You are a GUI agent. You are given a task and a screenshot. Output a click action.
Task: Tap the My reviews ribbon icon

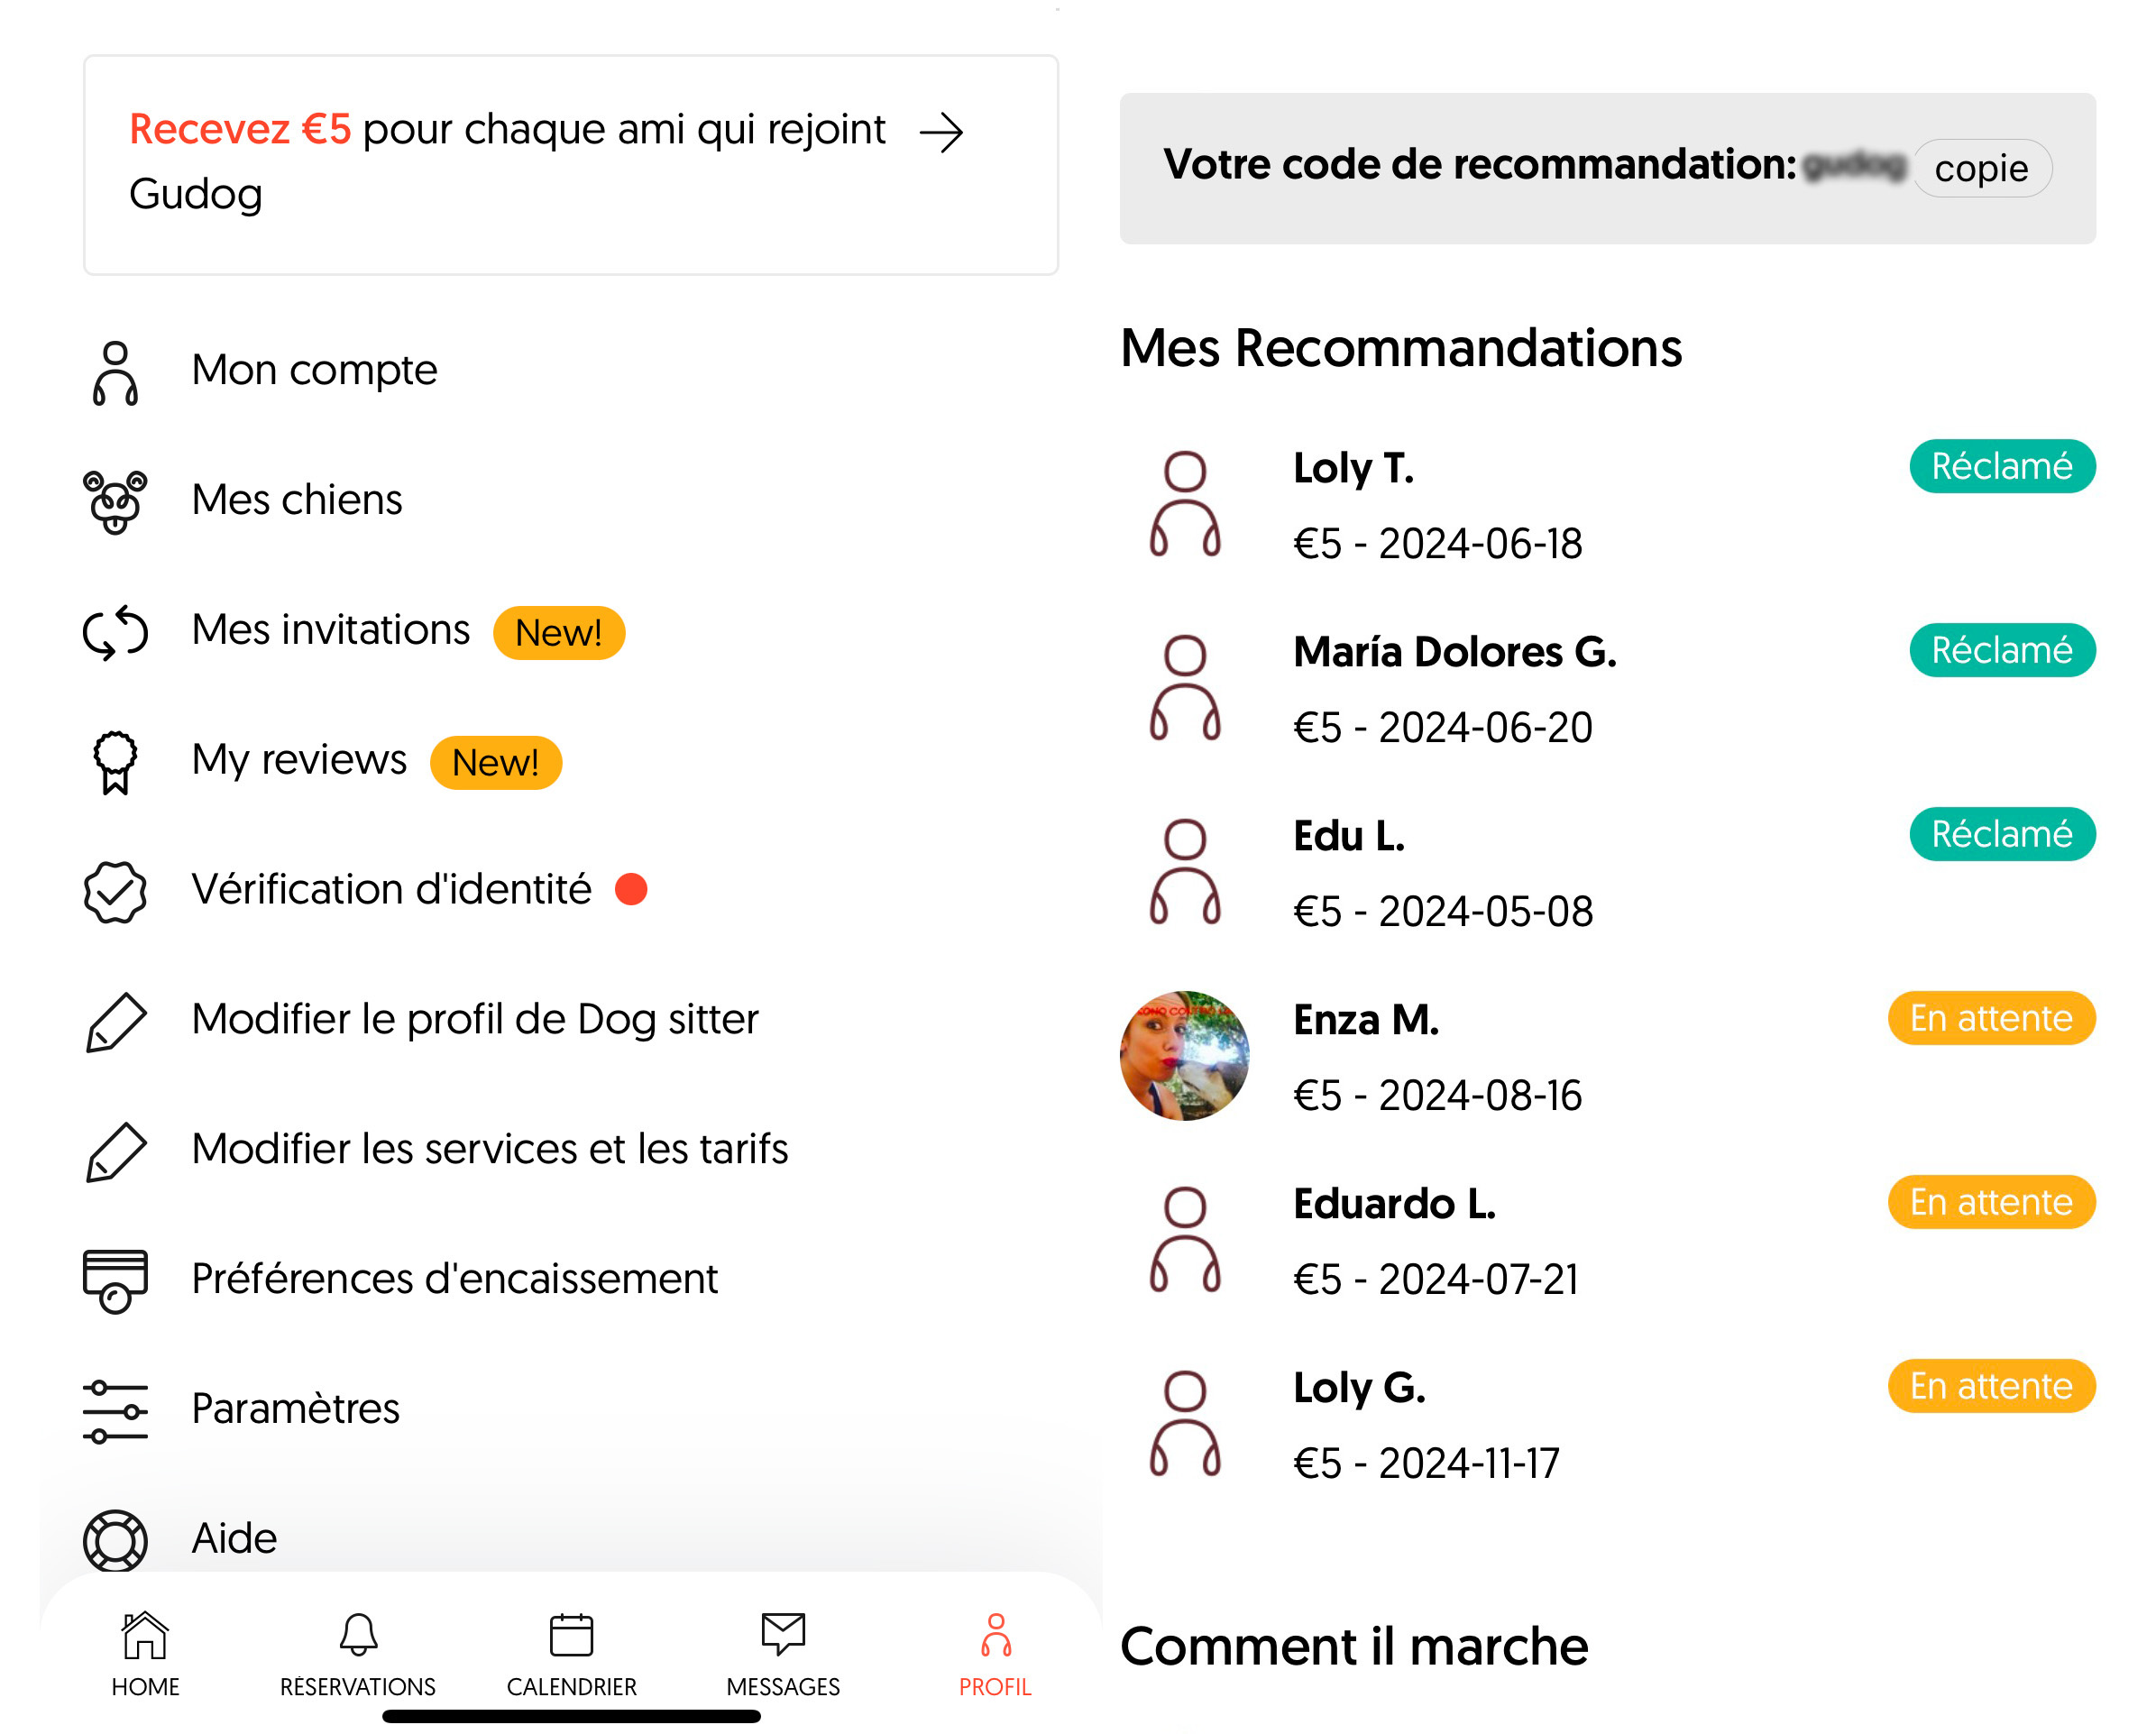115,762
